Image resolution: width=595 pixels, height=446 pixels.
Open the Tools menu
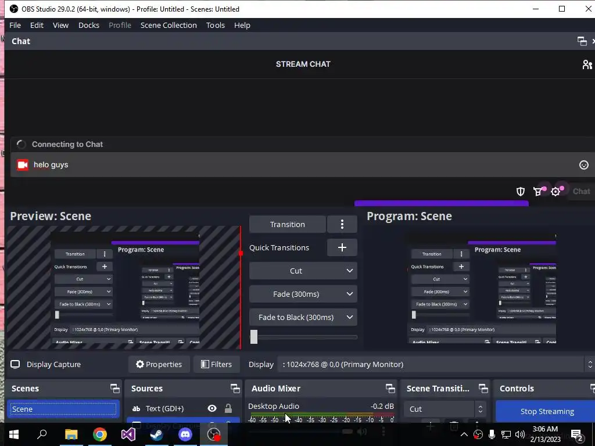coord(216,26)
